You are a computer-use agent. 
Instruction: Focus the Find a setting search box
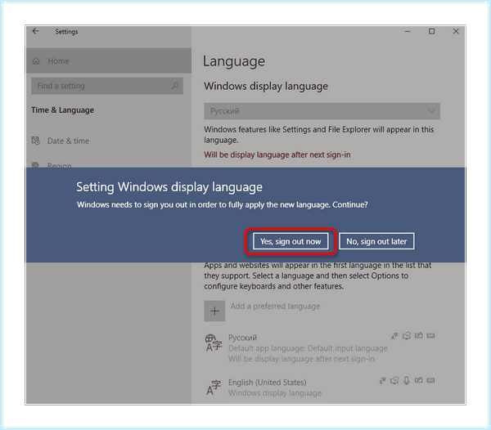107,86
